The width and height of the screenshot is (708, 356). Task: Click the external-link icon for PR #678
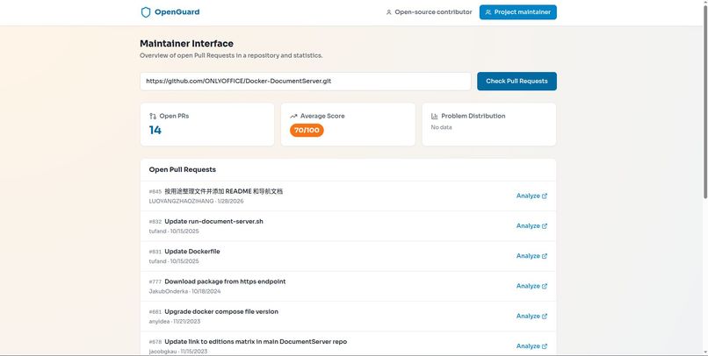[x=545, y=346]
